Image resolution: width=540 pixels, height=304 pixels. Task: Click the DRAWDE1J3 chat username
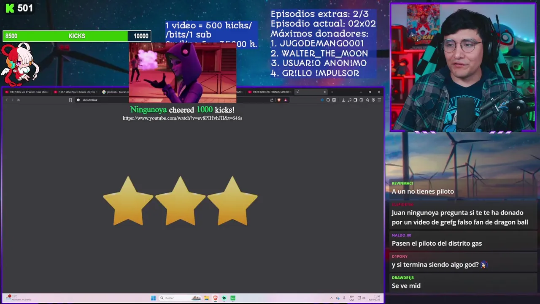pos(402,278)
